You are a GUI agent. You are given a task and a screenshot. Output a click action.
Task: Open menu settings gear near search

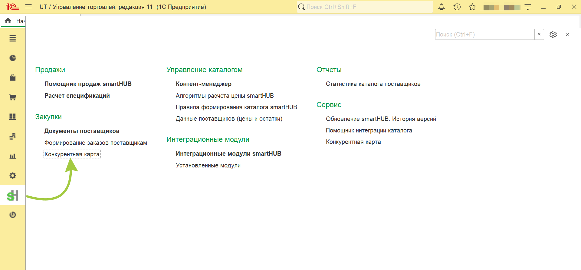click(553, 34)
